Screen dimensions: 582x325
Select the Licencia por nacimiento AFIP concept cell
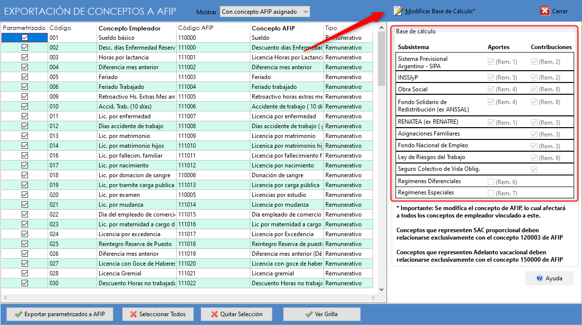click(x=287, y=165)
